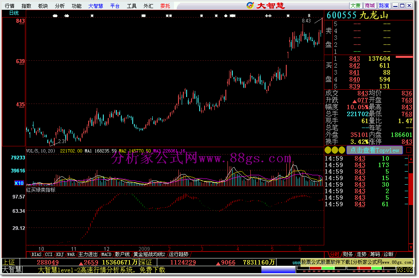Viewport: 419px width, 278px height.
Task: Click the stock title 600555 九龙山
Action: [357, 15]
